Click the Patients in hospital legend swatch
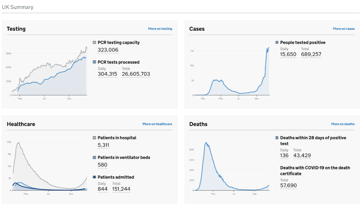The image size is (360, 205). (x=94, y=138)
